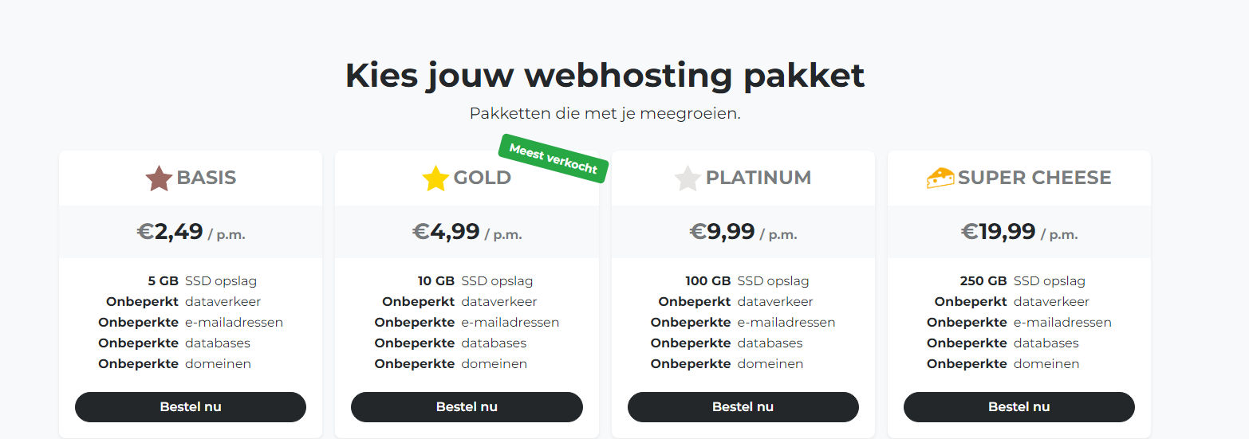Hit Bestel nu on SUPER CHEESE package
The image size is (1249, 439).
click(1019, 407)
